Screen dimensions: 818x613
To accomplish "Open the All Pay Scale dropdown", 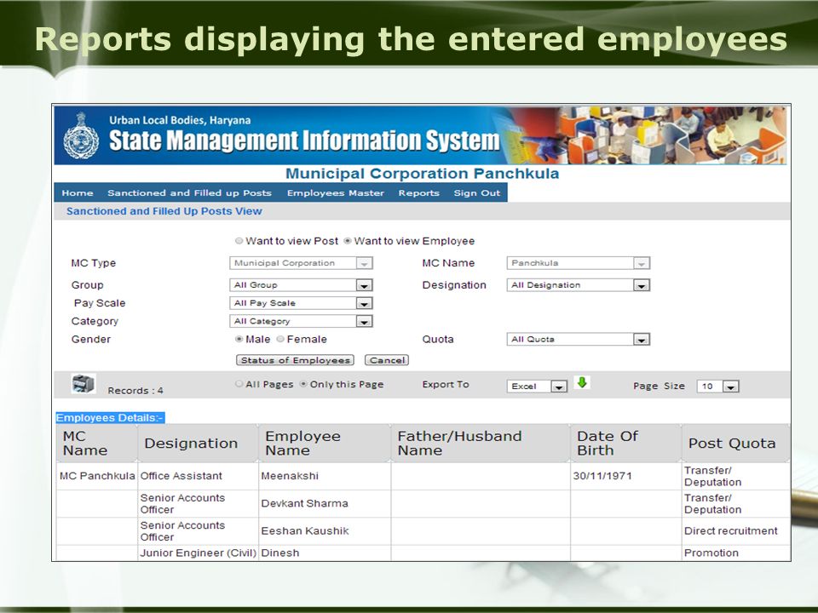I will (x=301, y=303).
